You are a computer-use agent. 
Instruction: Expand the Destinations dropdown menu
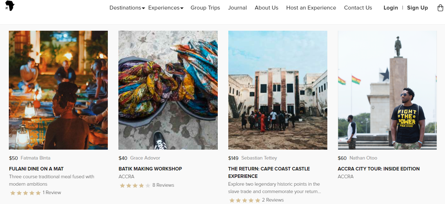(x=127, y=8)
